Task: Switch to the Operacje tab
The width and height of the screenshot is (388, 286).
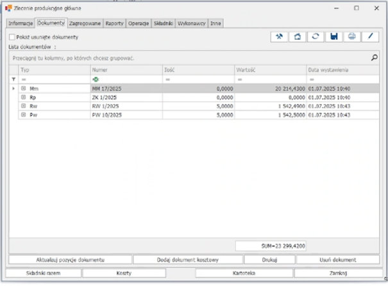Action: 139,24
